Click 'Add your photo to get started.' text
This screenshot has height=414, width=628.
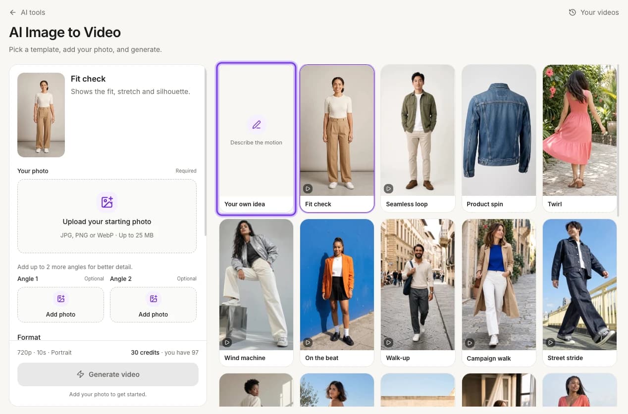pyautogui.click(x=108, y=394)
